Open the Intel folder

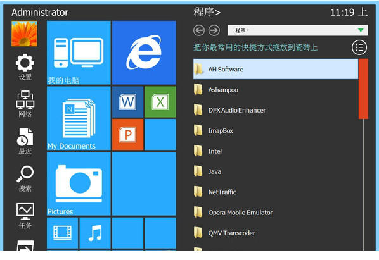(276, 151)
